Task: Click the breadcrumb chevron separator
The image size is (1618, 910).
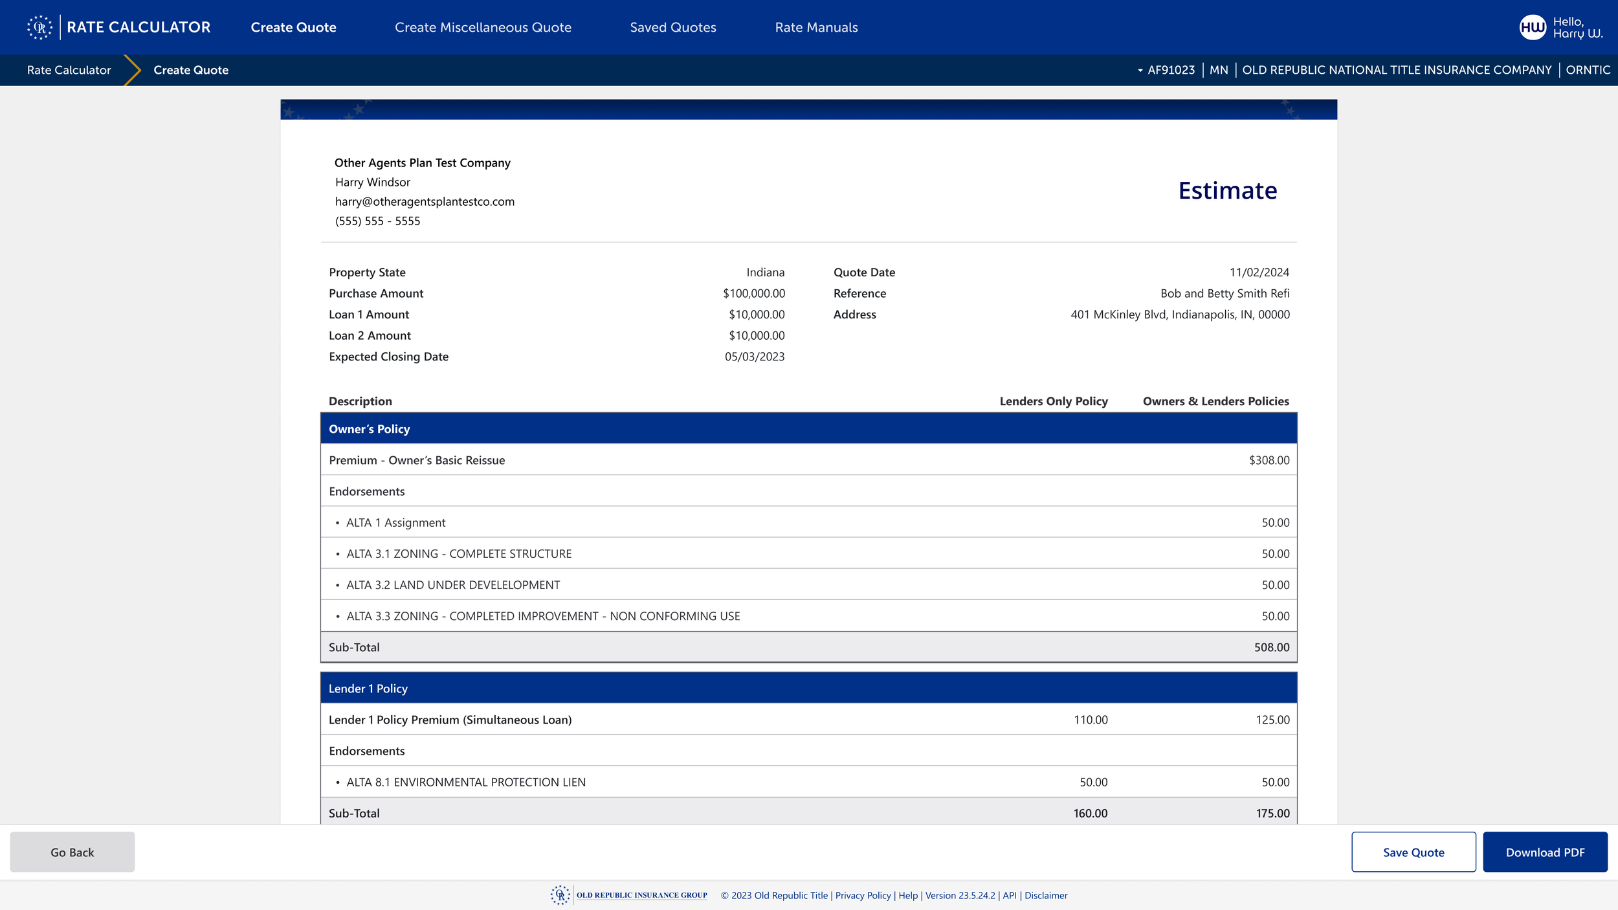Action: (132, 70)
